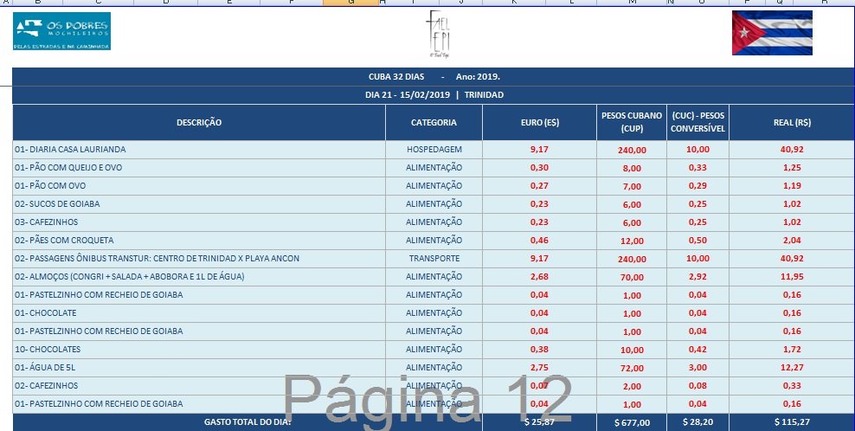
Task: Select the DIARIA CASA LAURIANDA cell
Action: pos(199,150)
